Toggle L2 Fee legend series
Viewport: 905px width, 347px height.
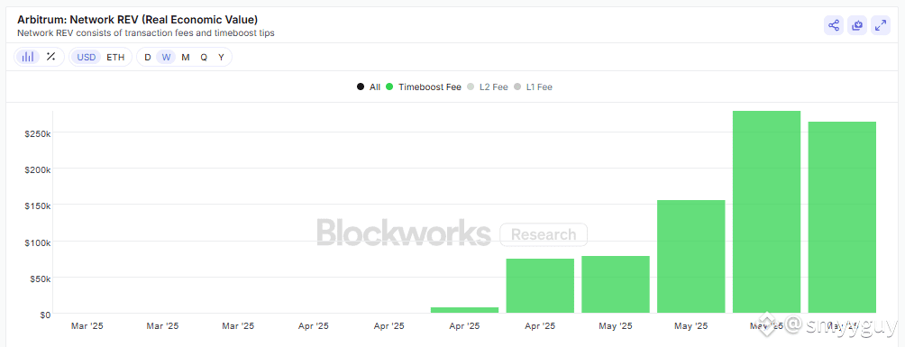point(488,87)
